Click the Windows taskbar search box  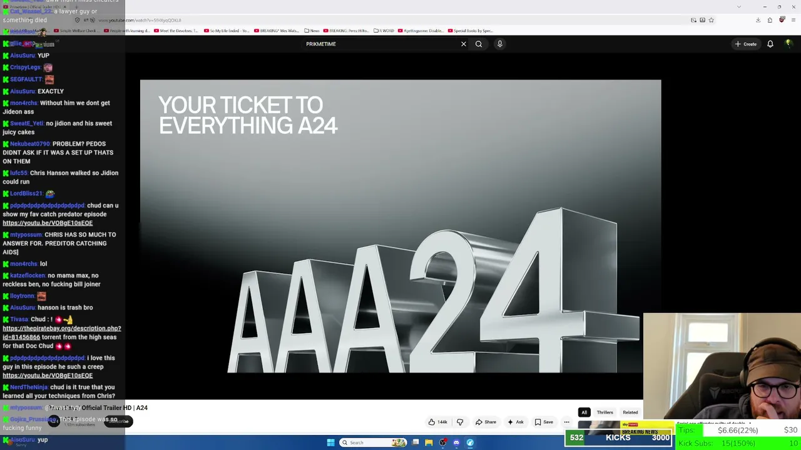pos(373,442)
